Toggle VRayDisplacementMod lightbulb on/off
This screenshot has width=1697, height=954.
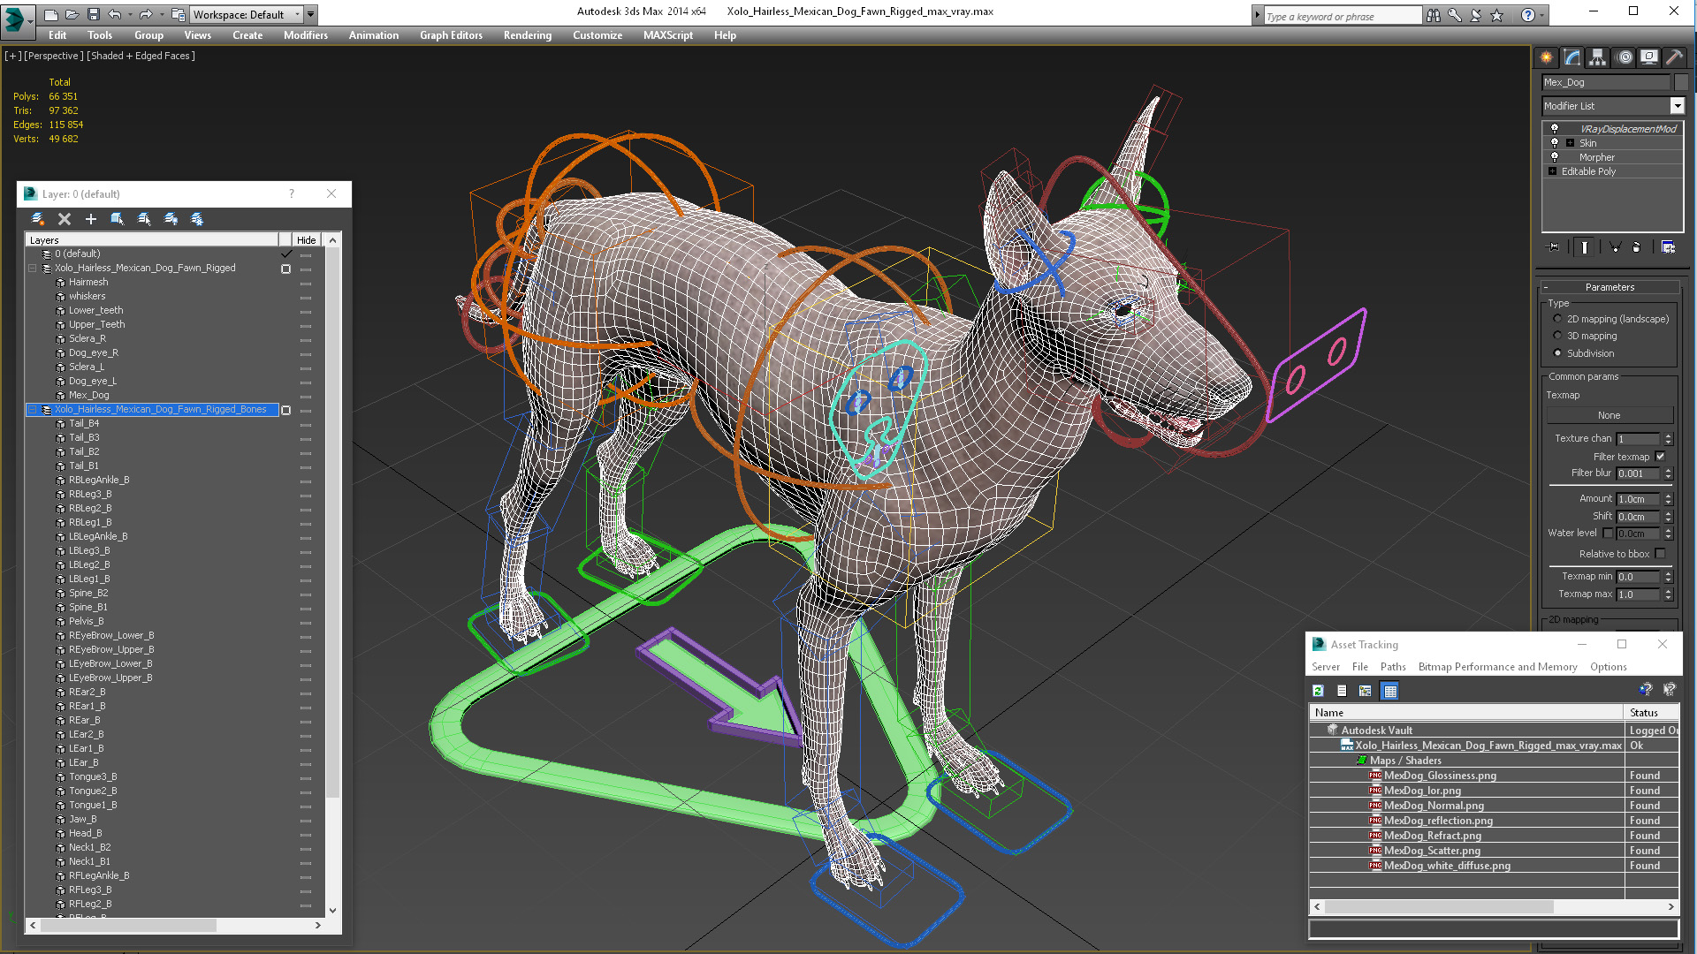1555,129
